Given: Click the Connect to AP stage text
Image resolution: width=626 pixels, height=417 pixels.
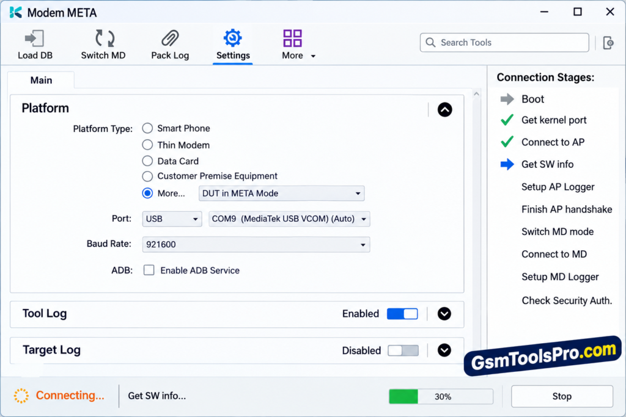Looking at the screenshot, I should (553, 142).
